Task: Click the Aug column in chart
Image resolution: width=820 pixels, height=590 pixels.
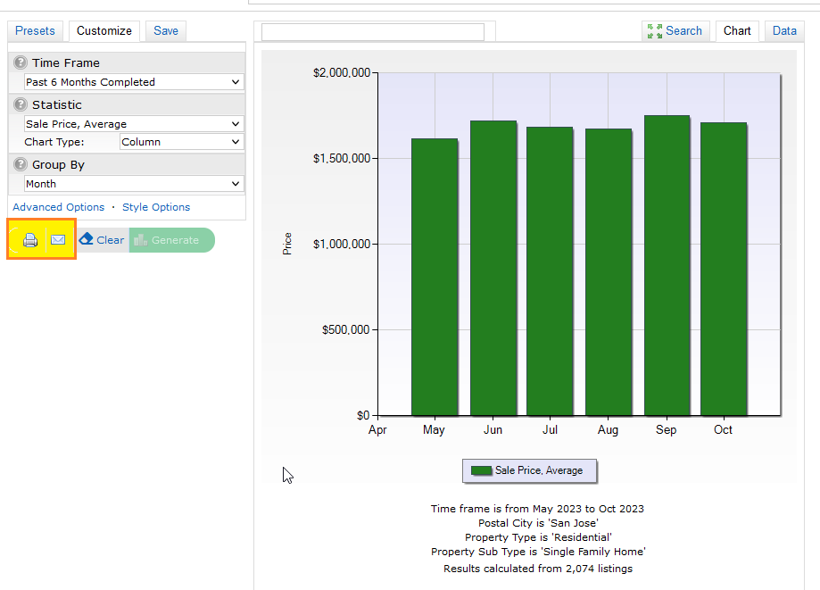Action: point(609,272)
